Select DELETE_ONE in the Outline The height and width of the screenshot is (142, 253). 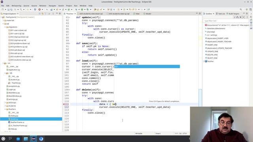[212, 54]
